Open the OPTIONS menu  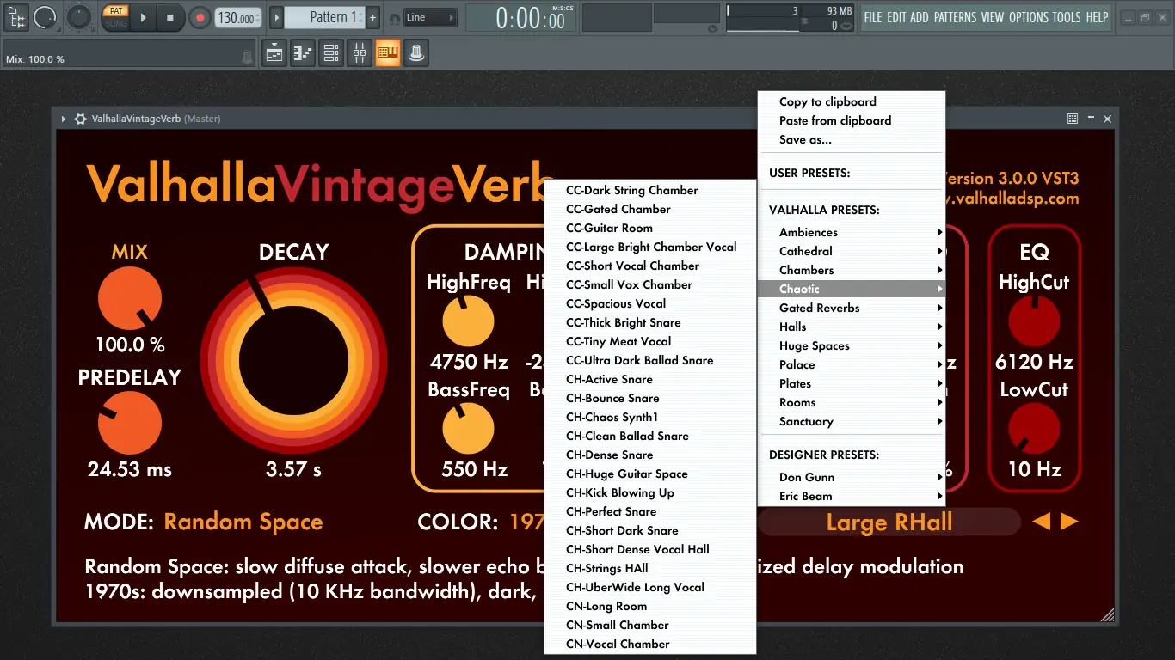pos(1030,17)
